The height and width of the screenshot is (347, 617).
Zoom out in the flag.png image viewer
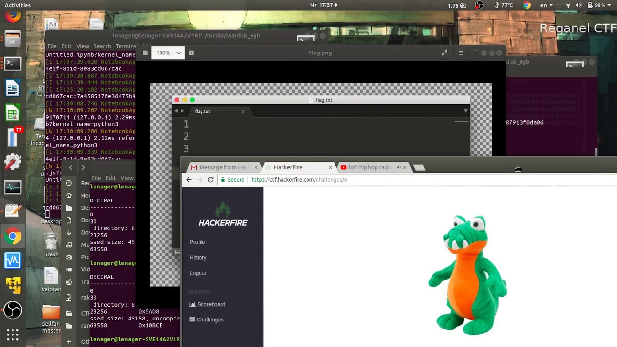coord(145,53)
